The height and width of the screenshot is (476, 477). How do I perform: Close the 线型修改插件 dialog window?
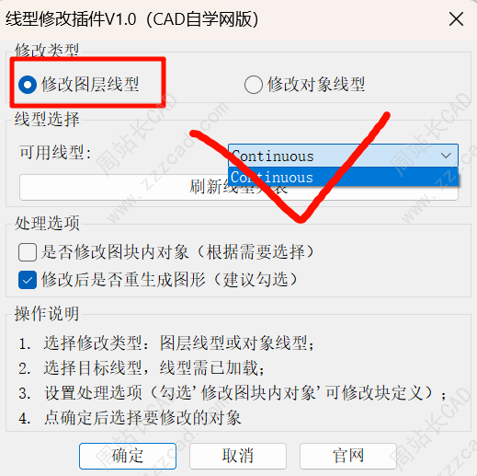456,19
